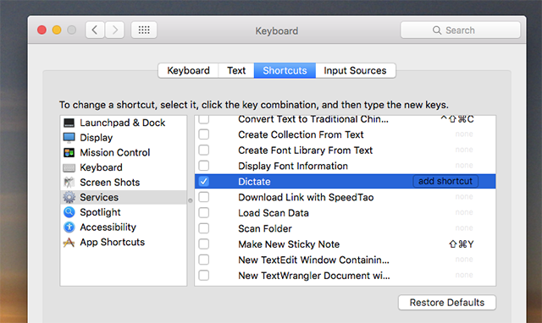
Task: Enable Display Font Information checkbox
Action: (x=204, y=166)
